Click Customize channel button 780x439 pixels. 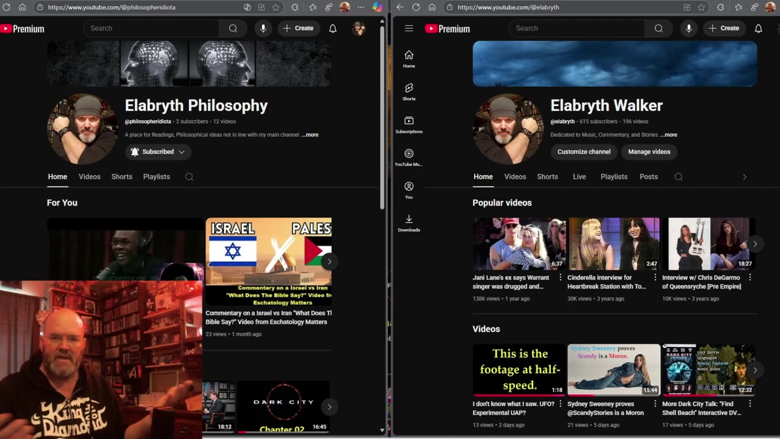584,152
